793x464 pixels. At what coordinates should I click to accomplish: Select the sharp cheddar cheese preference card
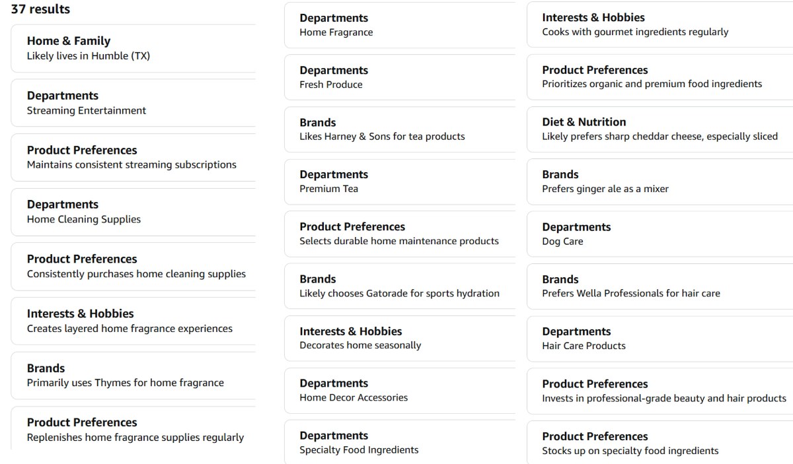[x=660, y=129]
